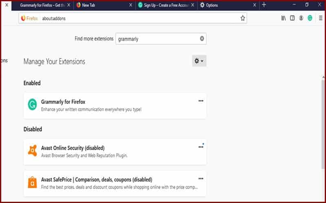Close the Grammarly for Firefox tab
The image size is (326, 203).
pos(69,5)
